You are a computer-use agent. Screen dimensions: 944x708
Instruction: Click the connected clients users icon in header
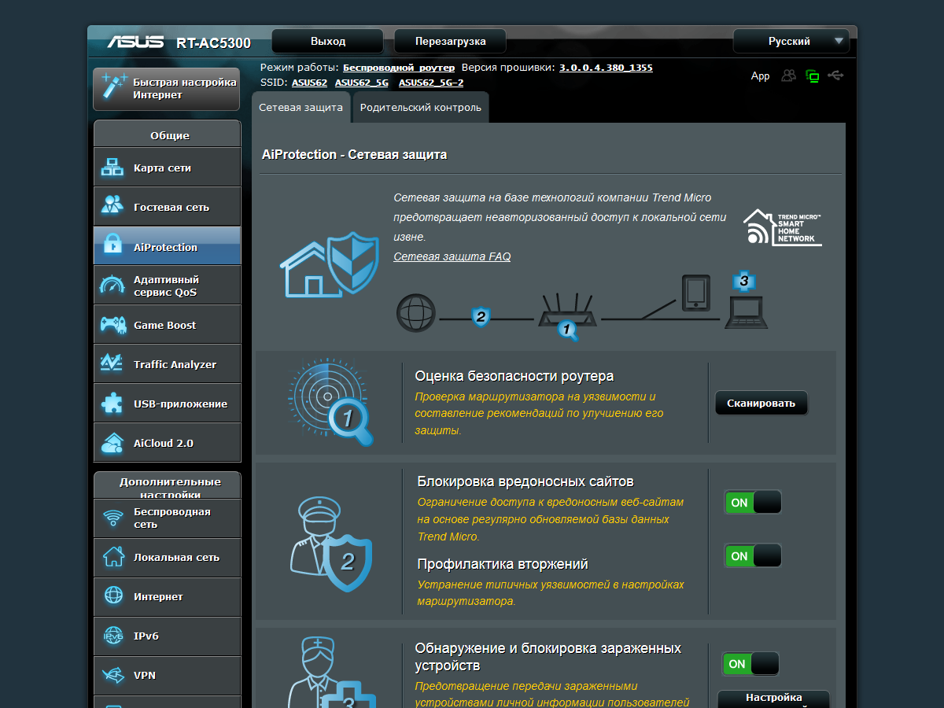[x=789, y=76]
